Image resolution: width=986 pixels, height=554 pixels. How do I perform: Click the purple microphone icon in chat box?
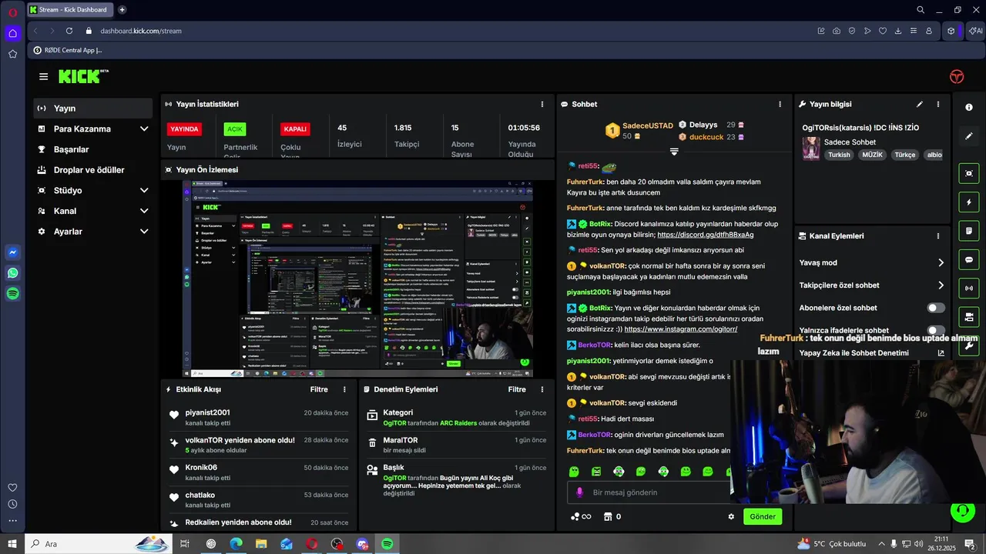(580, 492)
